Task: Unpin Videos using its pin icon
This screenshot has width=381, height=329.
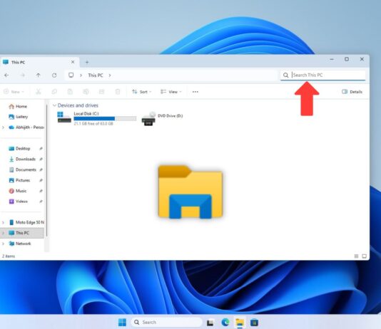Action: pos(41,202)
